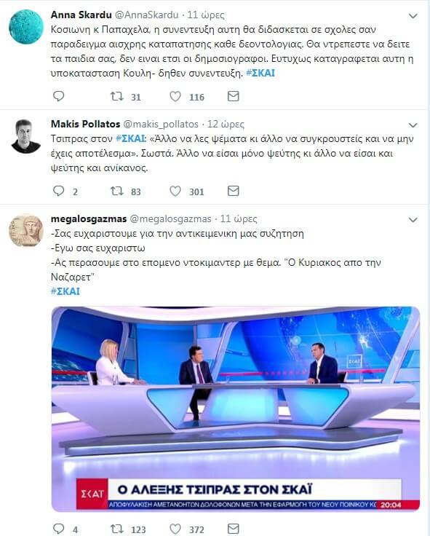Open #ΣΚΑΙ hashtag in Anna Skardu's tweet
This screenshot has height=536, width=430.
pos(260,73)
